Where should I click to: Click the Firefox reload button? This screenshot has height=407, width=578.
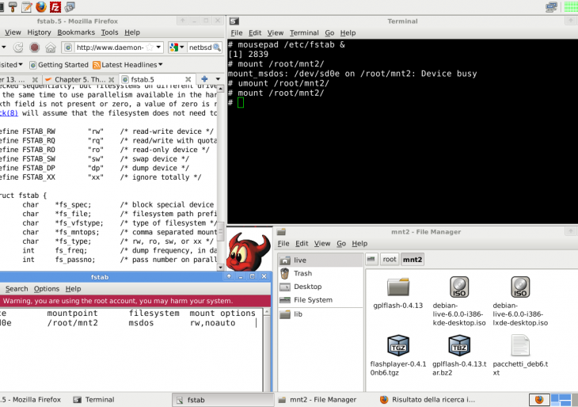[x=18, y=48]
